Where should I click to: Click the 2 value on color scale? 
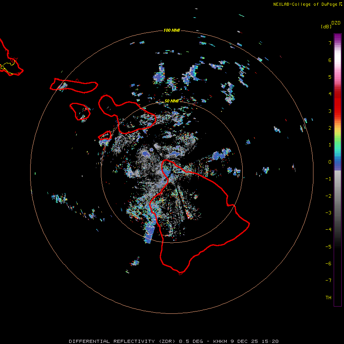tap(330, 128)
